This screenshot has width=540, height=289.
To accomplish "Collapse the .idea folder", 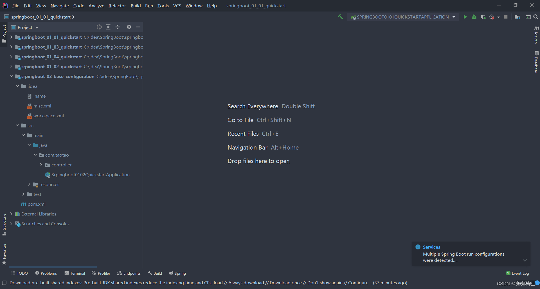I will (x=17, y=86).
